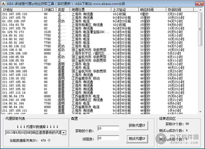The width and height of the screenshot is (205, 149).
Task: Select row with IP 211.154.83.78
Action: 100,25
